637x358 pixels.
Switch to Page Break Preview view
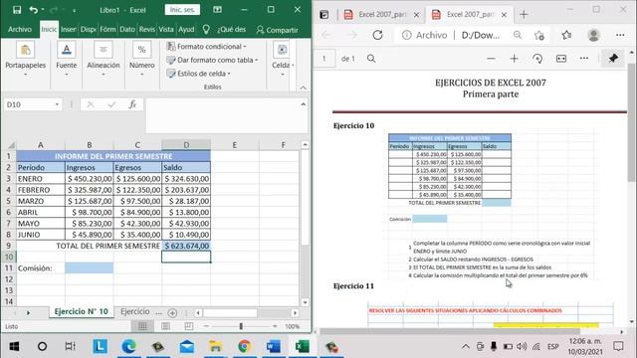point(188,326)
